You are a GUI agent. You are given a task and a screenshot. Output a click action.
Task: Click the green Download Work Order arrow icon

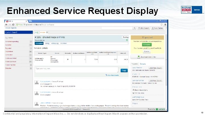tap(139, 57)
